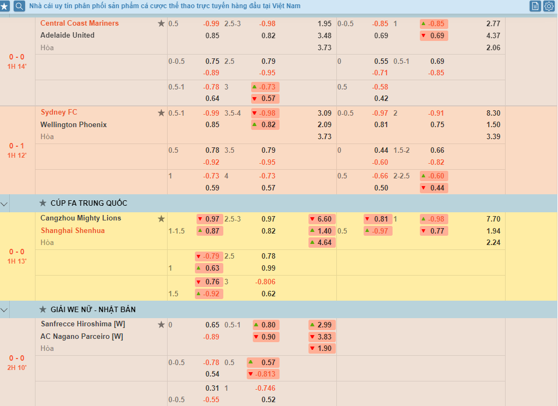This screenshot has width=558, height=406.
Task: Click odds -0.746 beside total 1
Action: [x=265, y=388]
